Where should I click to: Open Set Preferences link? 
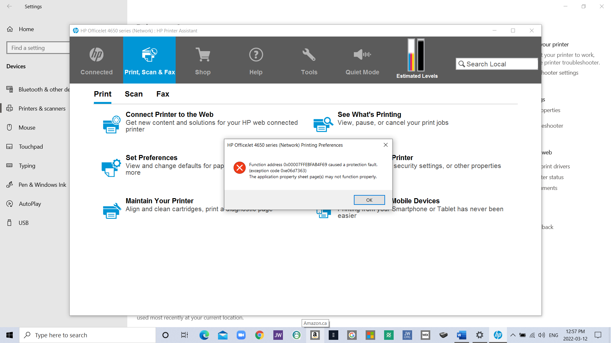pos(151,158)
